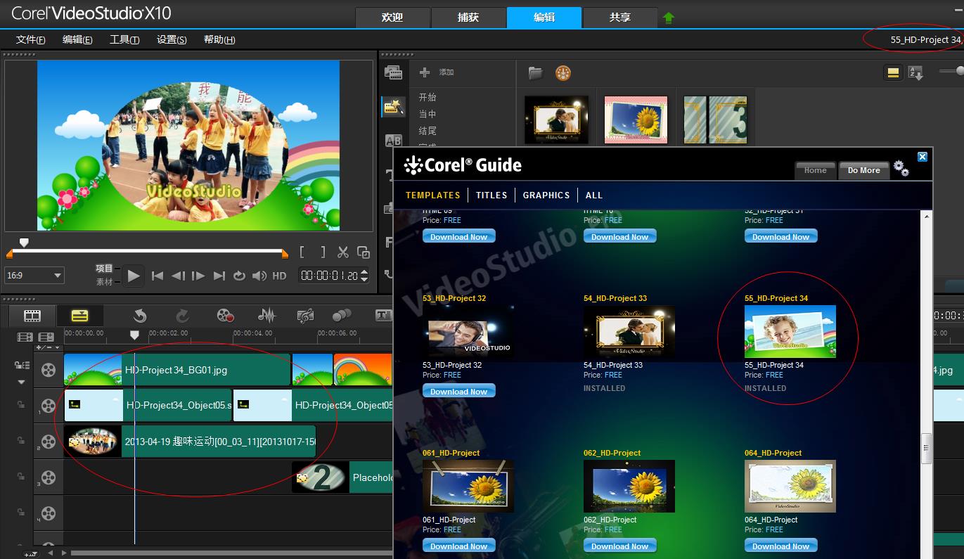Step to previous frame
The width and height of the screenshot is (964, 559).
click(x=178, y=276)
